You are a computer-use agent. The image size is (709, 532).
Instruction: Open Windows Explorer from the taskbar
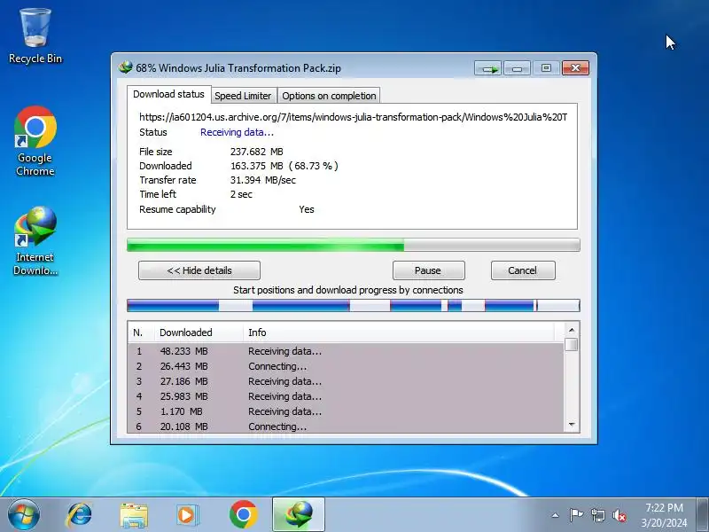[134, 515]
